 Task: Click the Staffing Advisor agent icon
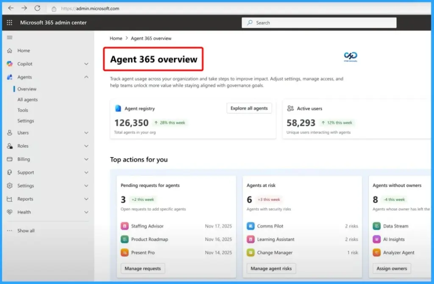(125, 226)
